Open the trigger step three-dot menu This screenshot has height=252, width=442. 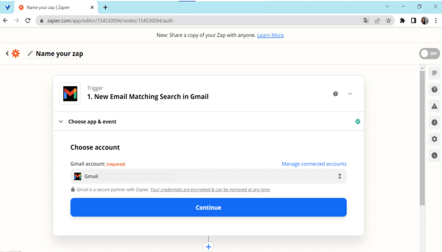350,94
